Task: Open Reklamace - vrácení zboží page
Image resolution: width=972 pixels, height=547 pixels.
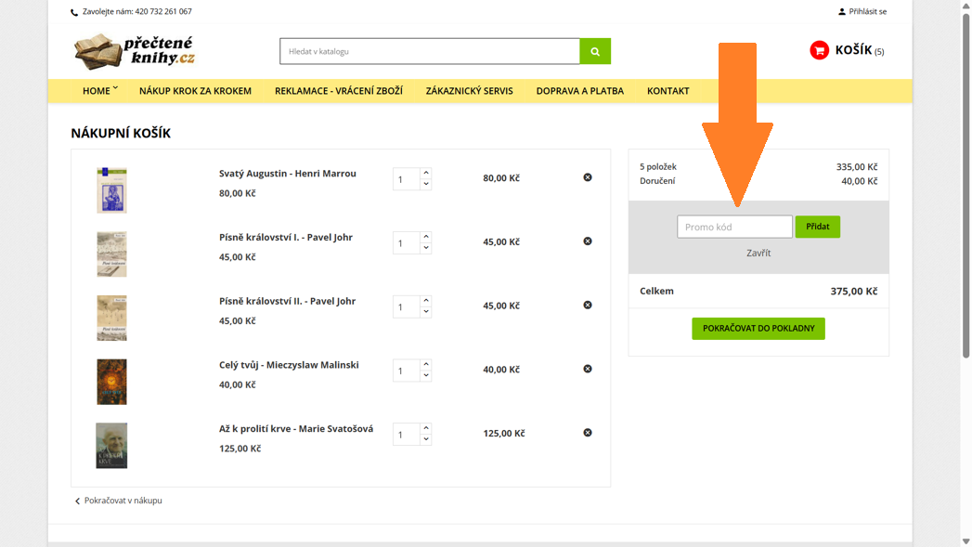Action: tap(339, 90)
